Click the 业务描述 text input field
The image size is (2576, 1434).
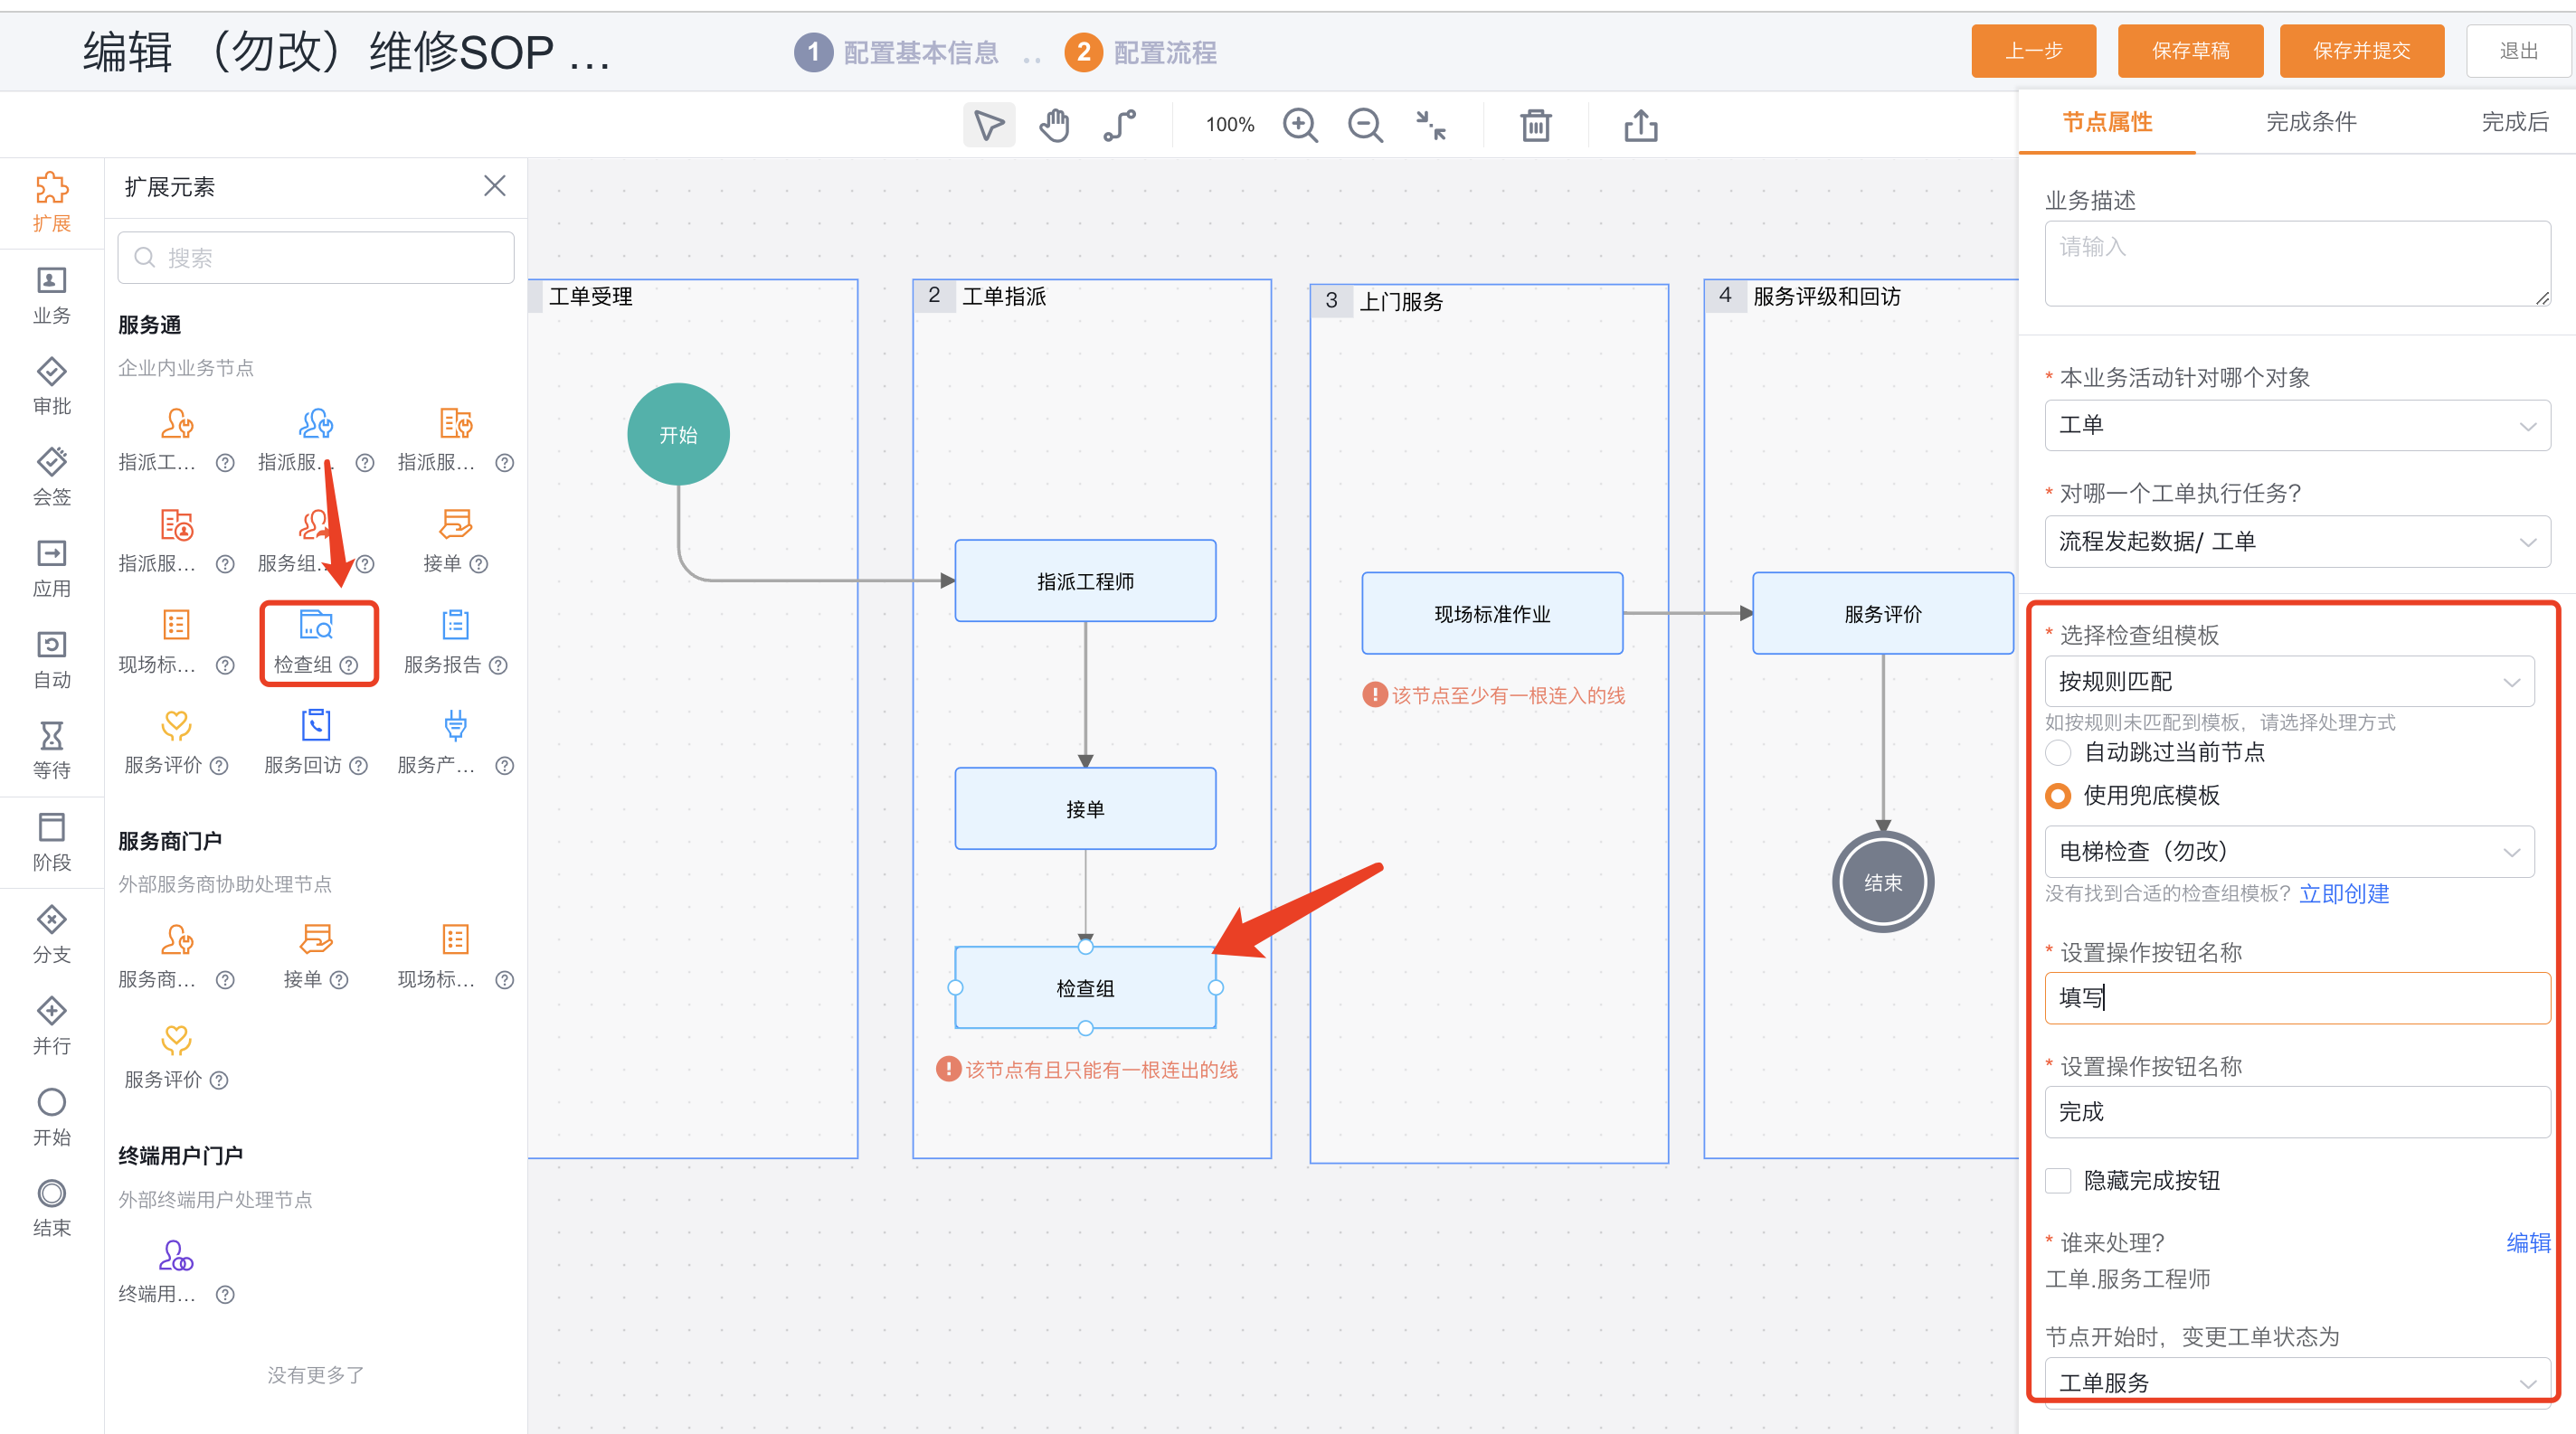pos(2296,264)
